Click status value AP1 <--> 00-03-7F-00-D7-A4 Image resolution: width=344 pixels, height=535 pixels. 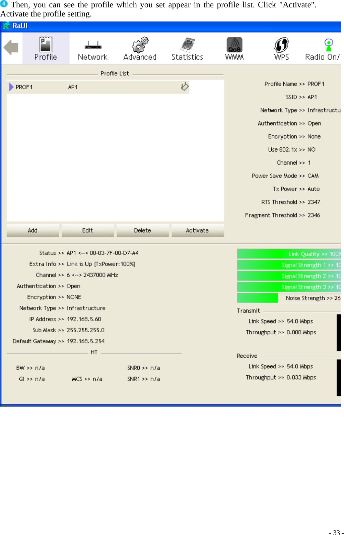tap(102, 253)
